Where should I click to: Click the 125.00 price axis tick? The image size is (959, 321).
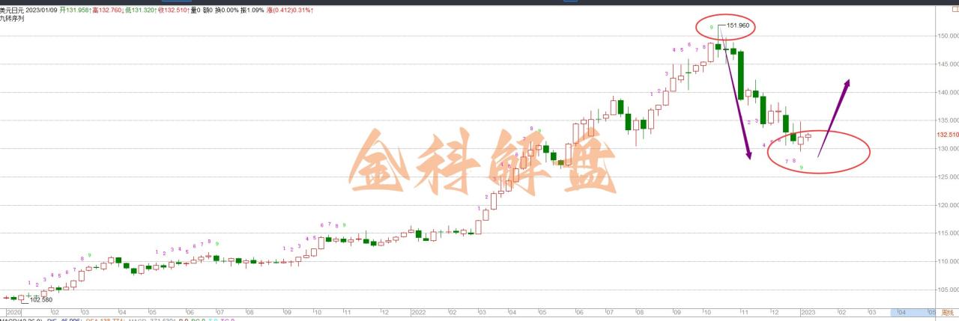(947, 177)
